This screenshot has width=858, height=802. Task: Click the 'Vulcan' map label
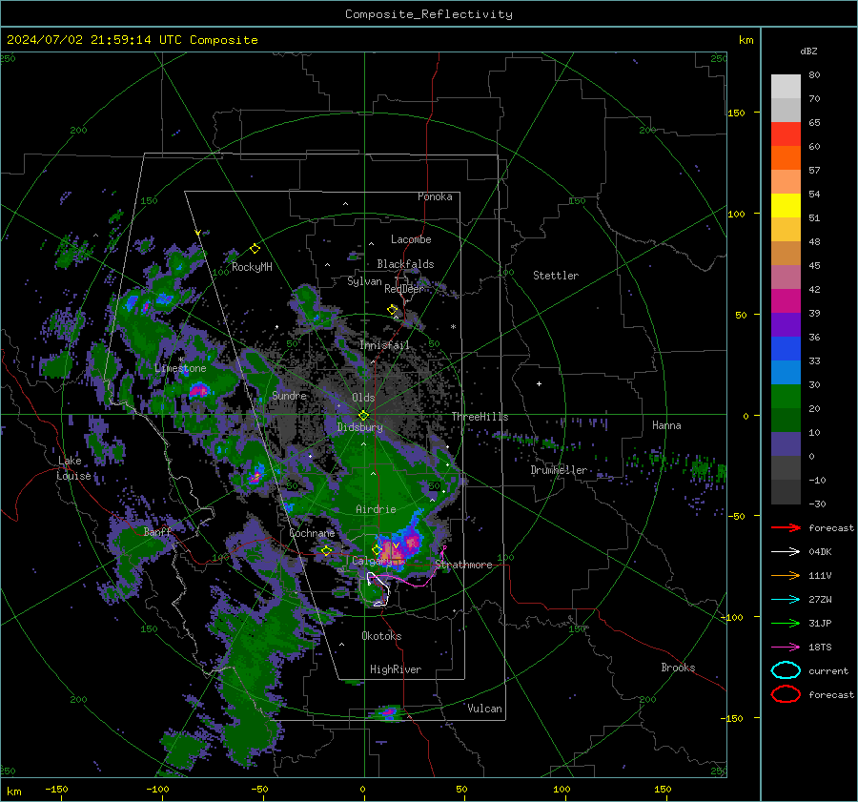[x=484, y=709]
